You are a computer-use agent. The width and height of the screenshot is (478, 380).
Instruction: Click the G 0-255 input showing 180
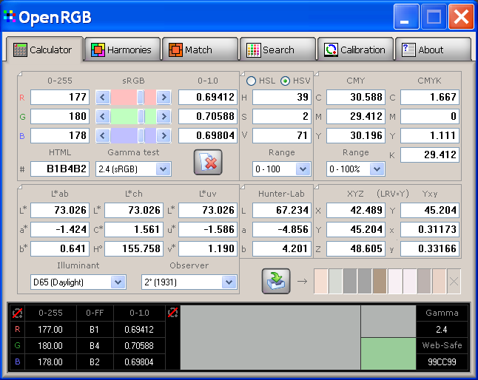[x=60, y=116]
